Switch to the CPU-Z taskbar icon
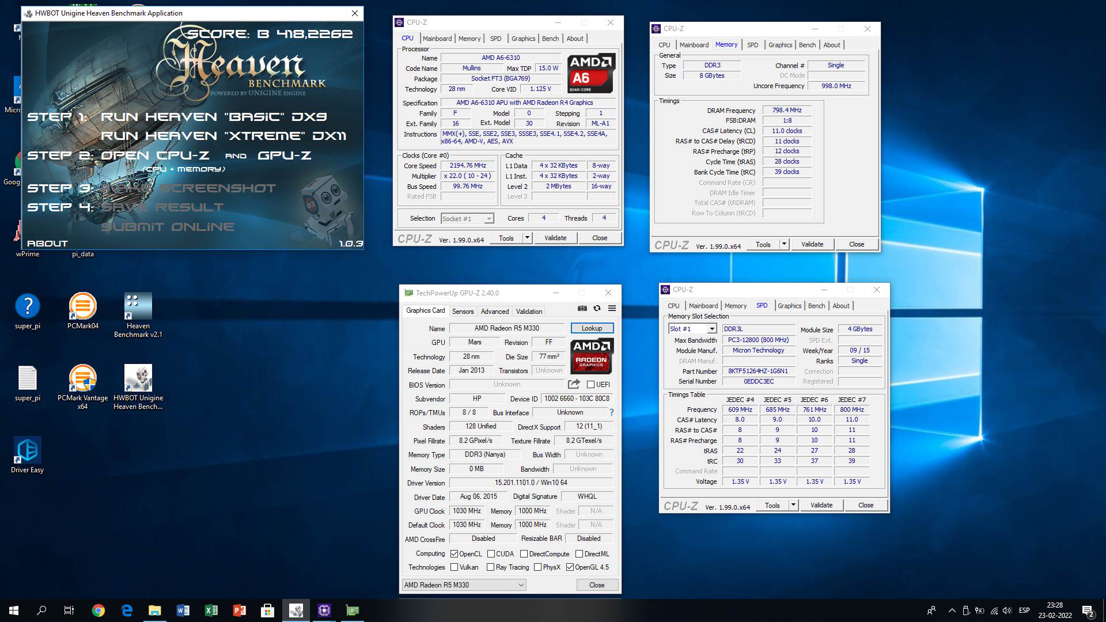Image resolution: width=1106 pixels, height=622 pixels. click(x=324, y=610)
